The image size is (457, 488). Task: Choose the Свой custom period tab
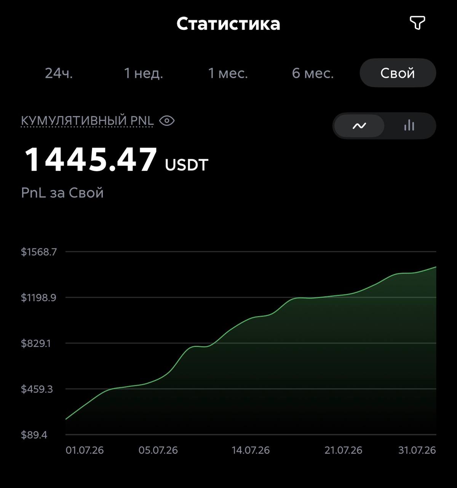[x=398, y=73]
